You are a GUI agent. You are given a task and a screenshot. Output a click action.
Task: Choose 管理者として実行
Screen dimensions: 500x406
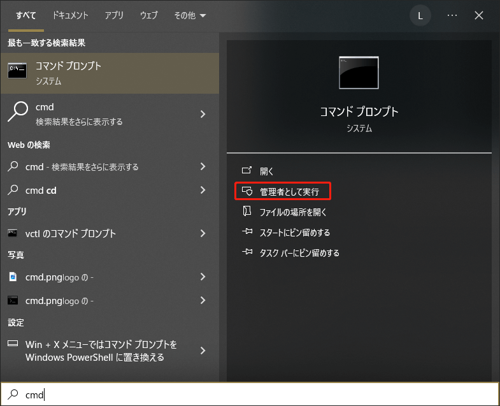283,191
